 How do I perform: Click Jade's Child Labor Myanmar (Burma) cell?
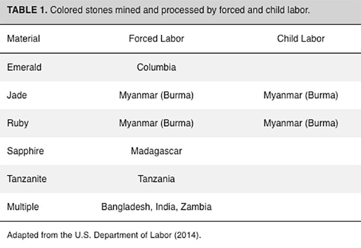pyautogui.click(x=301, y=95)
